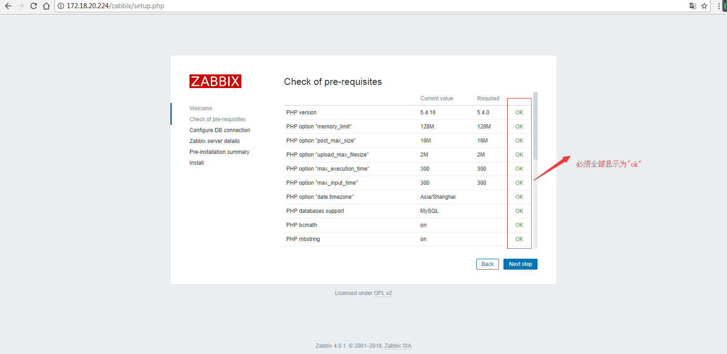Click OK status in PHP mbstring row
The width and height of the screenshot is (727, 354).
[519, 239]
